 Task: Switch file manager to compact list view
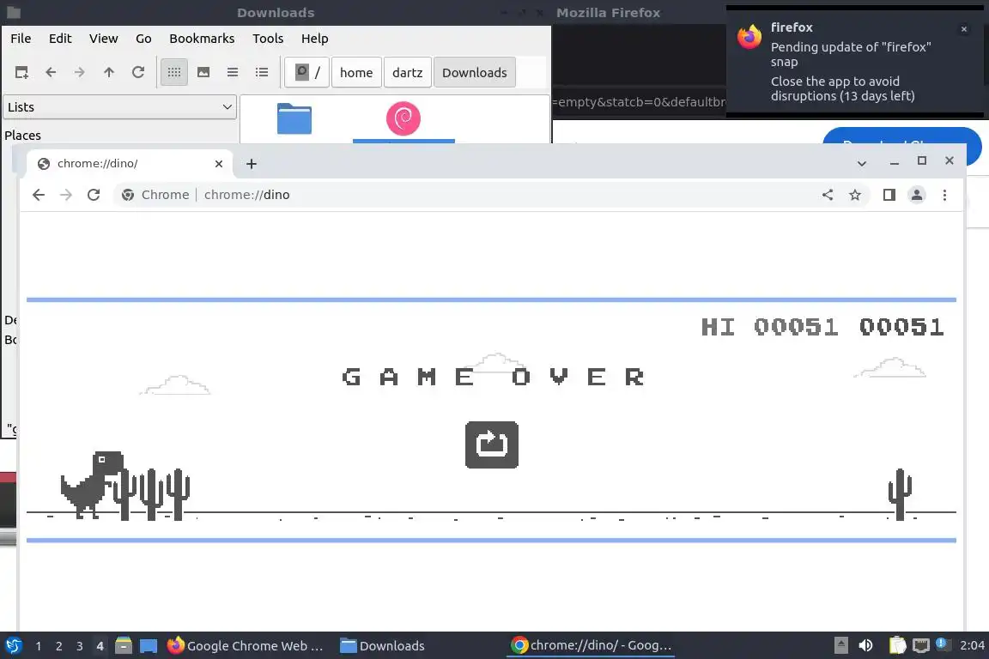point(232,73)
